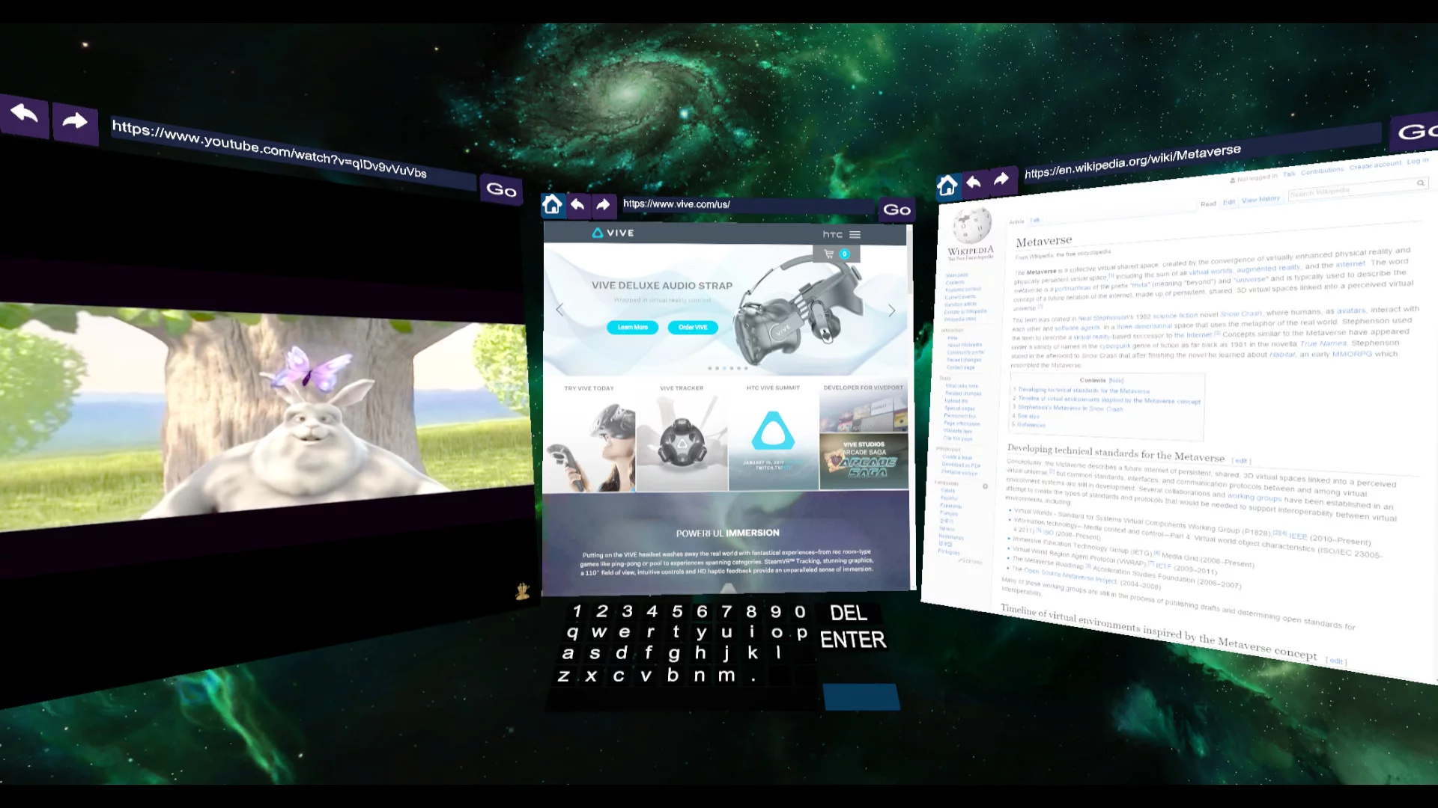Click the Go button beside the vive.com URL
This screenshot has height=808, width=1438.
(x=897, y=210)
